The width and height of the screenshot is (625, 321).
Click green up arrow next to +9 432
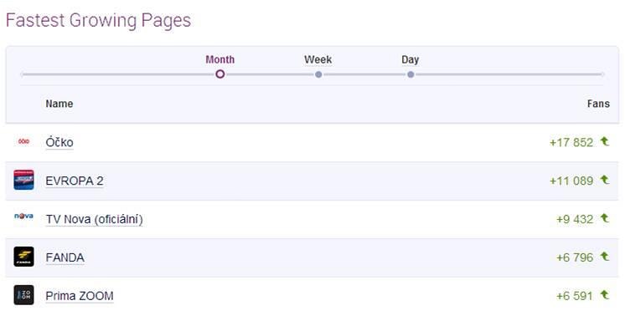(x=605, y=218)
